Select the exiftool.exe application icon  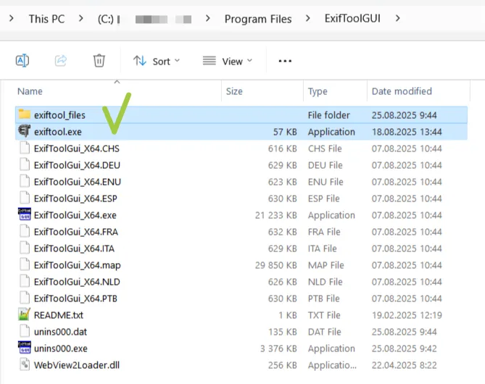tap(25, 131)
